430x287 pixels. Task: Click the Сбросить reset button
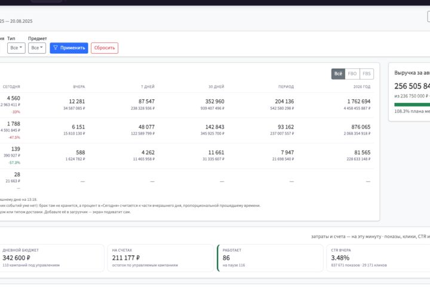(105, 48)
